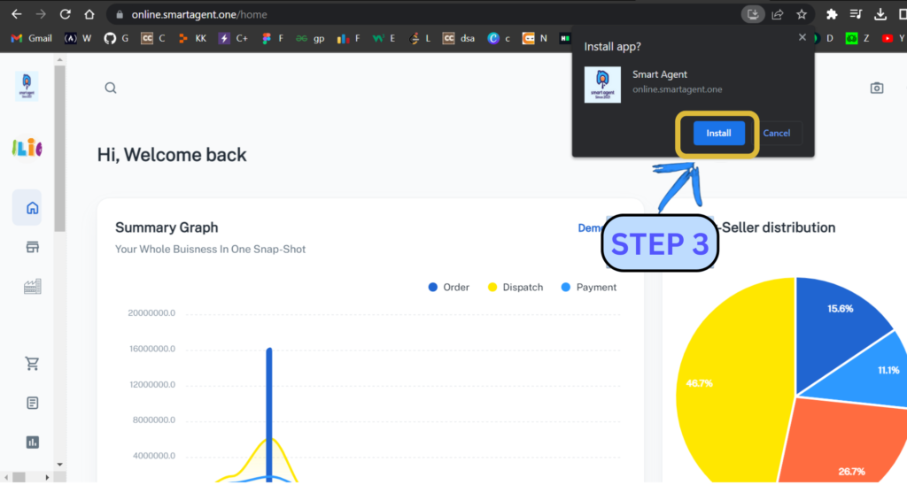907x485 pixels.
Task: Go back to the previous page
Action: [16, 14]
